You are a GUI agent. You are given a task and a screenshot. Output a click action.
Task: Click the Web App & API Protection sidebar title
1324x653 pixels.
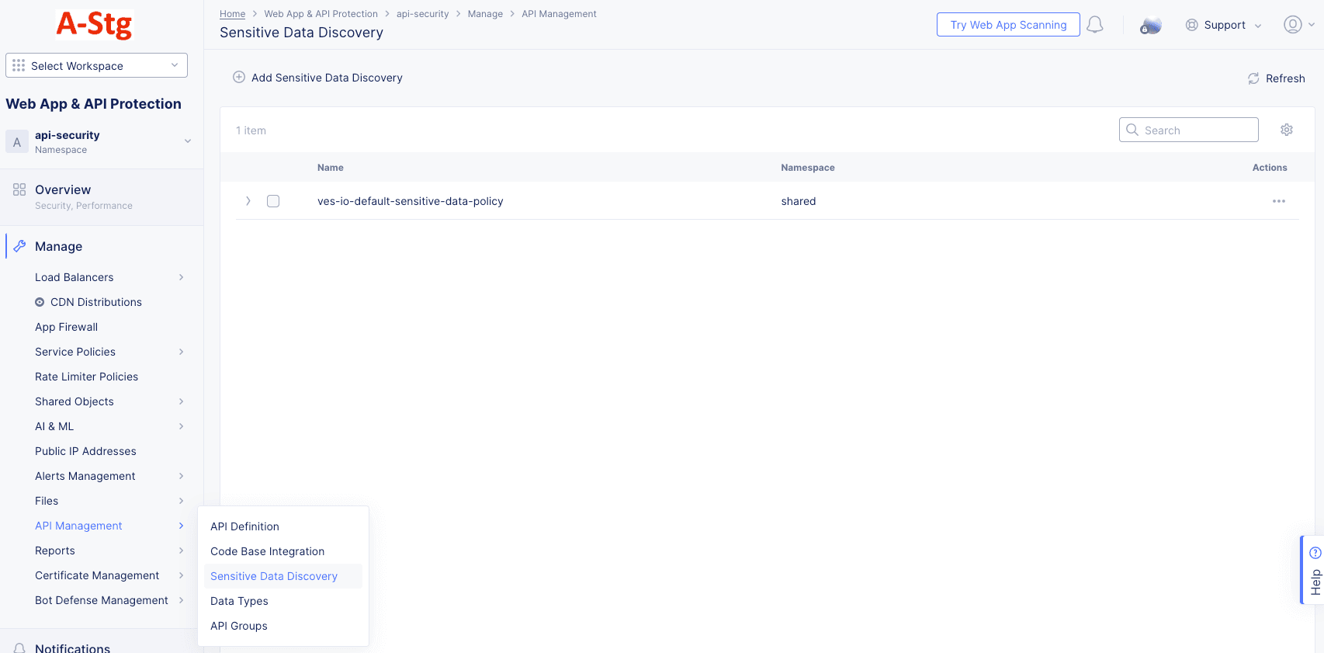(x=93, y=104)
